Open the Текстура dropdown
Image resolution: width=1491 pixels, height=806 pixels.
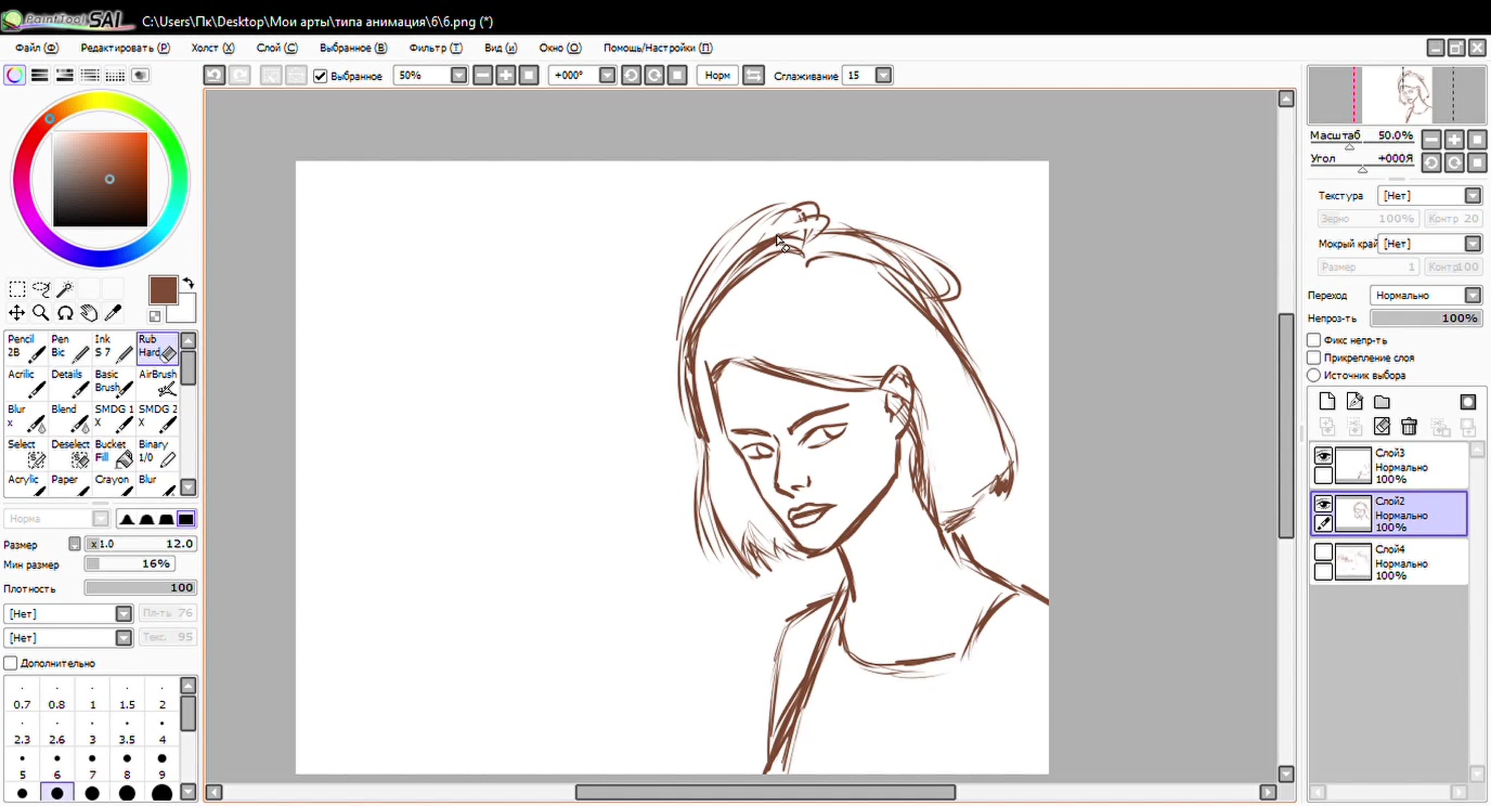(1473, 195)
